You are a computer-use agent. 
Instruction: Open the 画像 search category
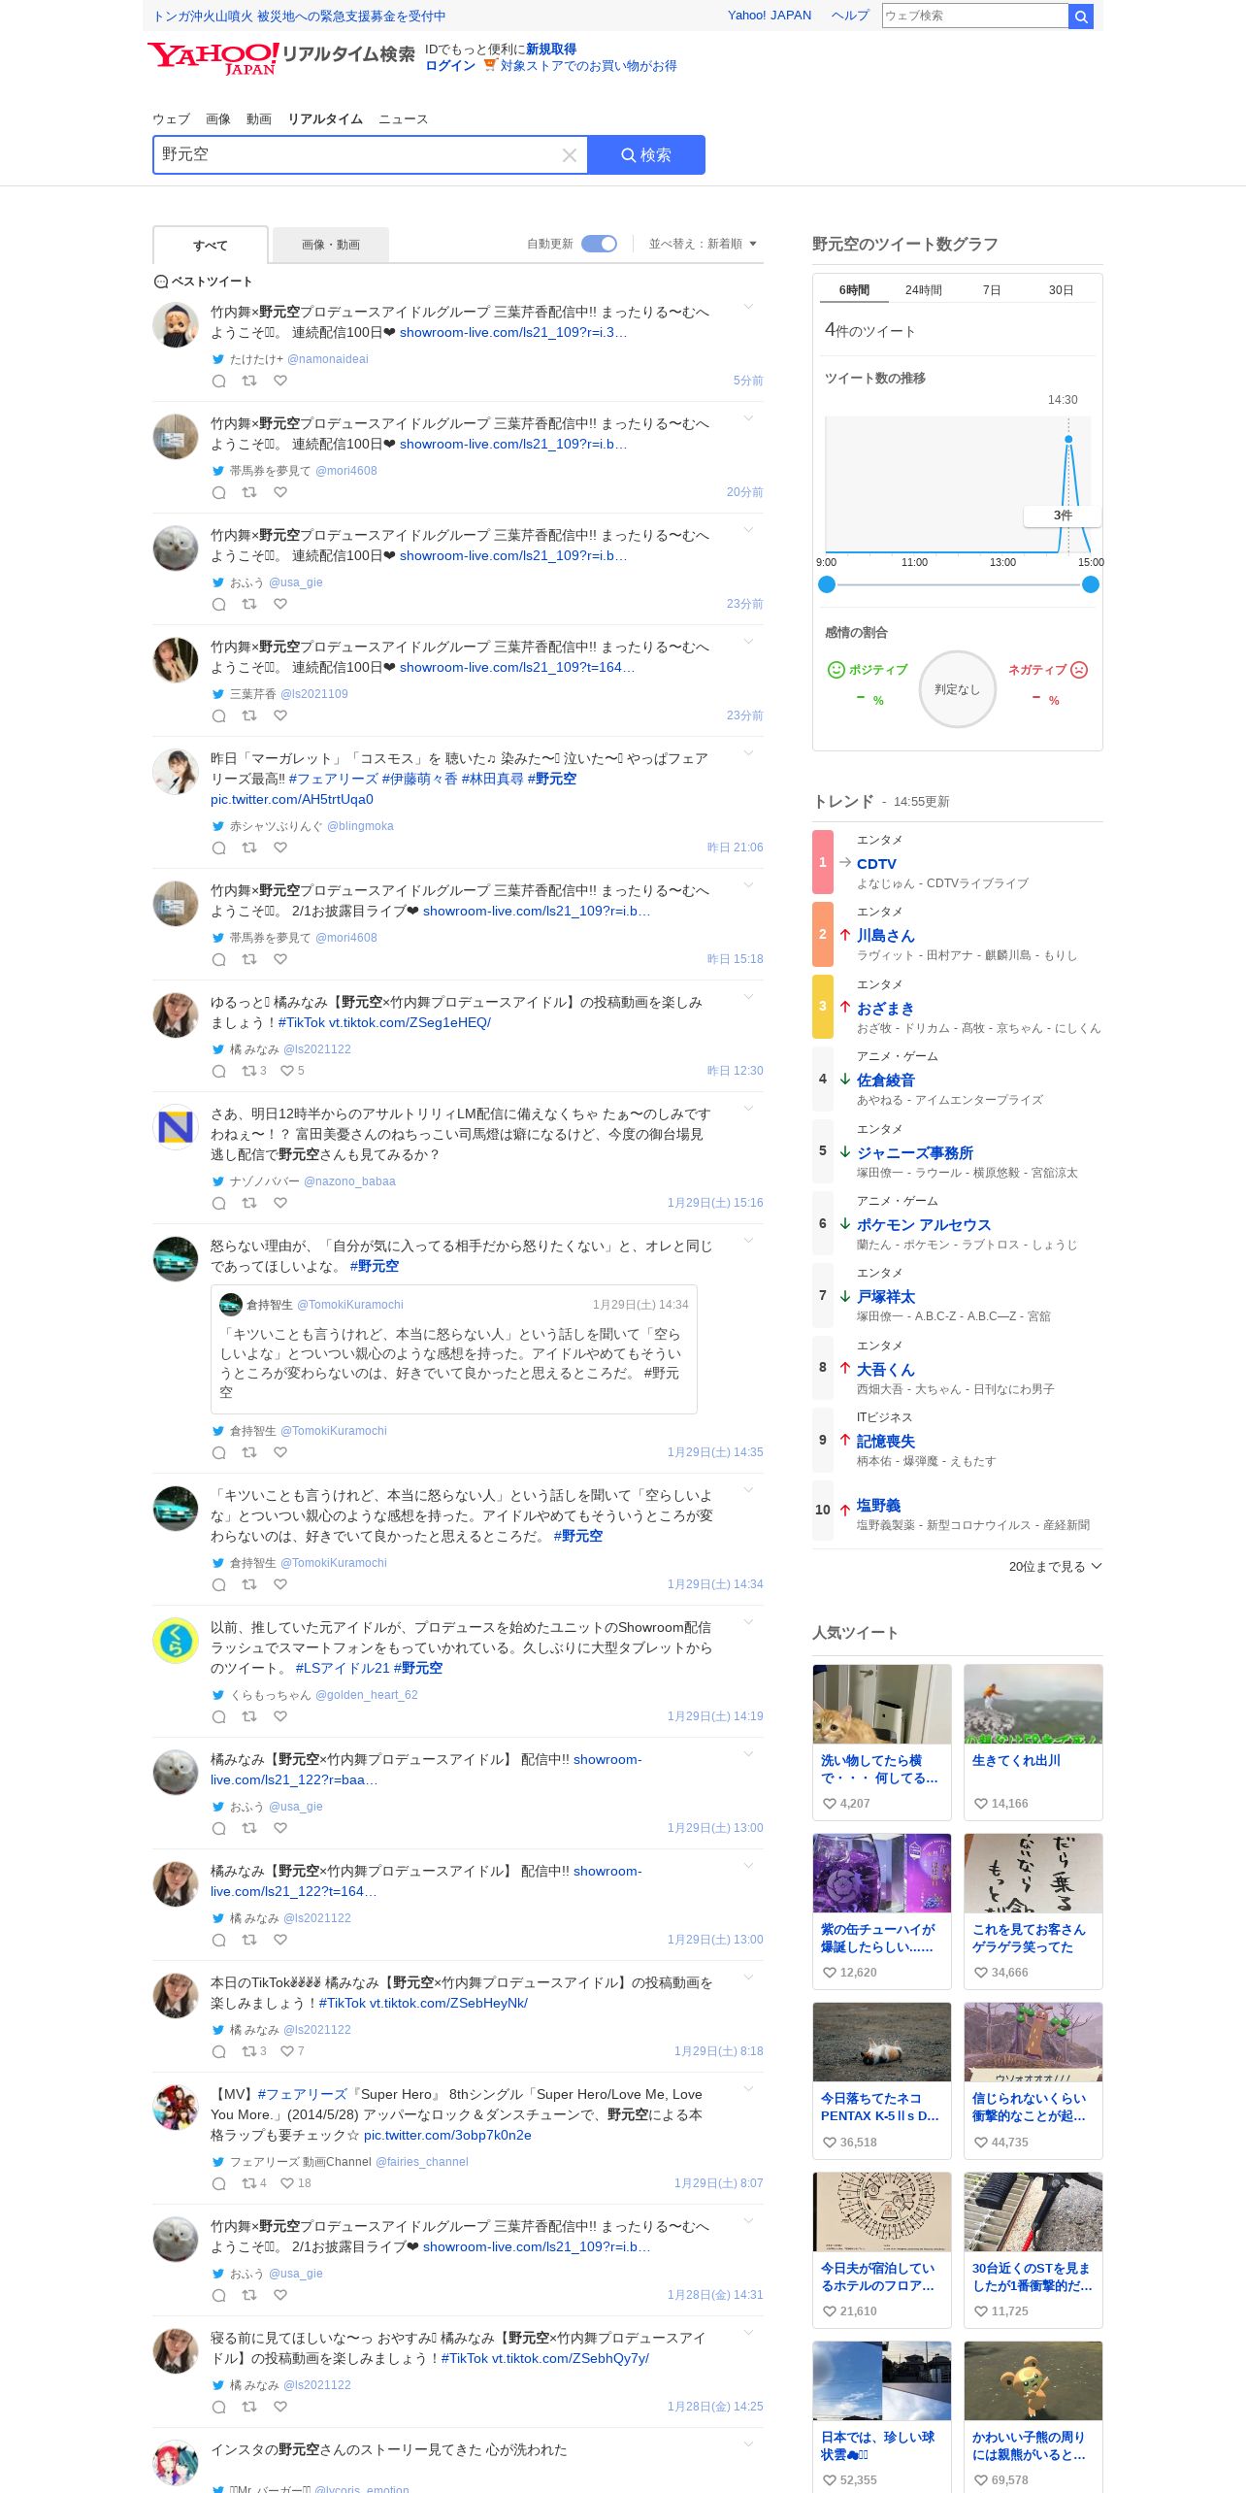218,119
